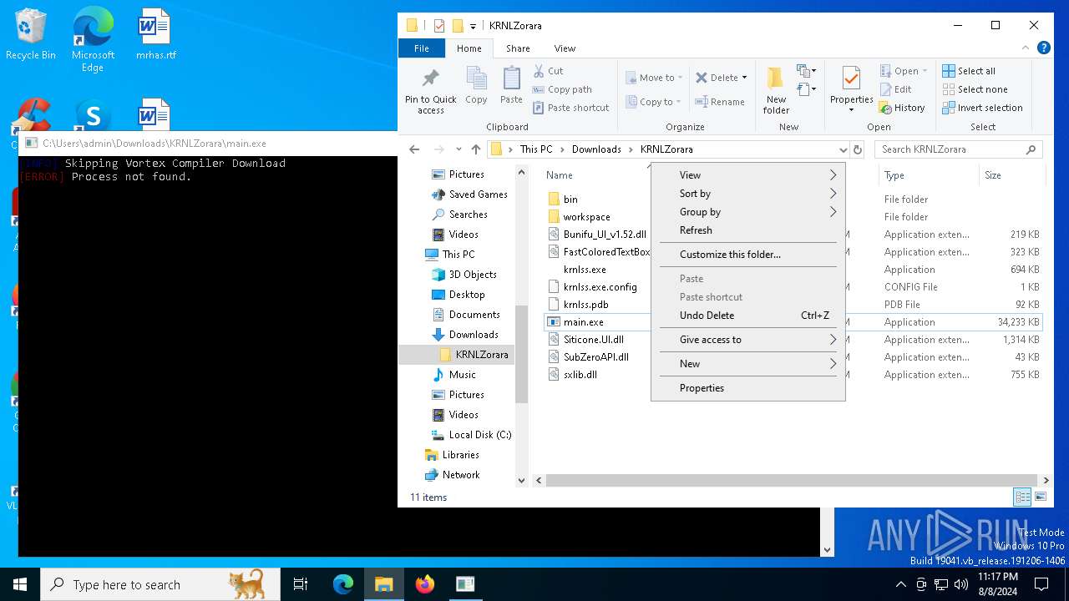Switch to the Share ribbon tab
Viewport: 1069px width, 601px height.
point(518,48)
